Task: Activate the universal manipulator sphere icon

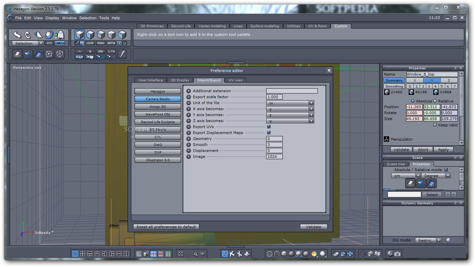Action: point(49,34)
